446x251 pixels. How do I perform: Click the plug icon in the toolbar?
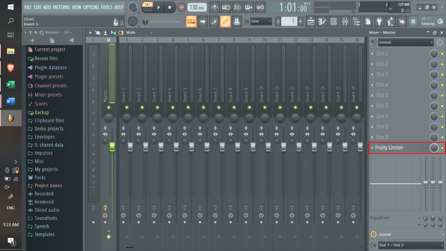379,22
